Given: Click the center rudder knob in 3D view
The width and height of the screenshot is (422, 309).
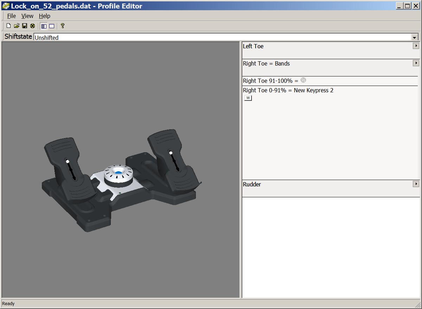Looking at the screenshot, I should coord(119,175).
